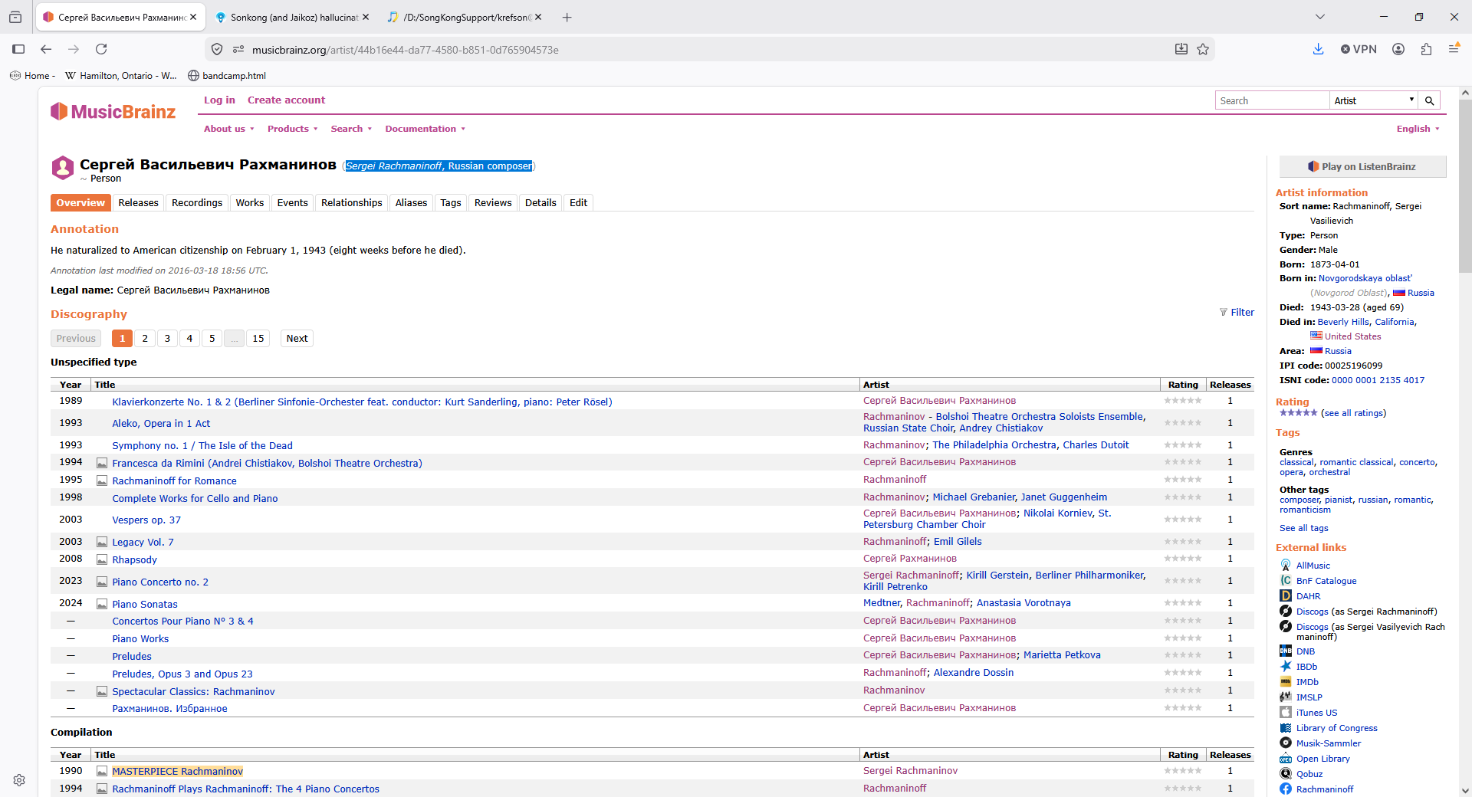Click the IBDb star icon
This screenshot has width=1472, height=797.
click(x=1286, y=667)
